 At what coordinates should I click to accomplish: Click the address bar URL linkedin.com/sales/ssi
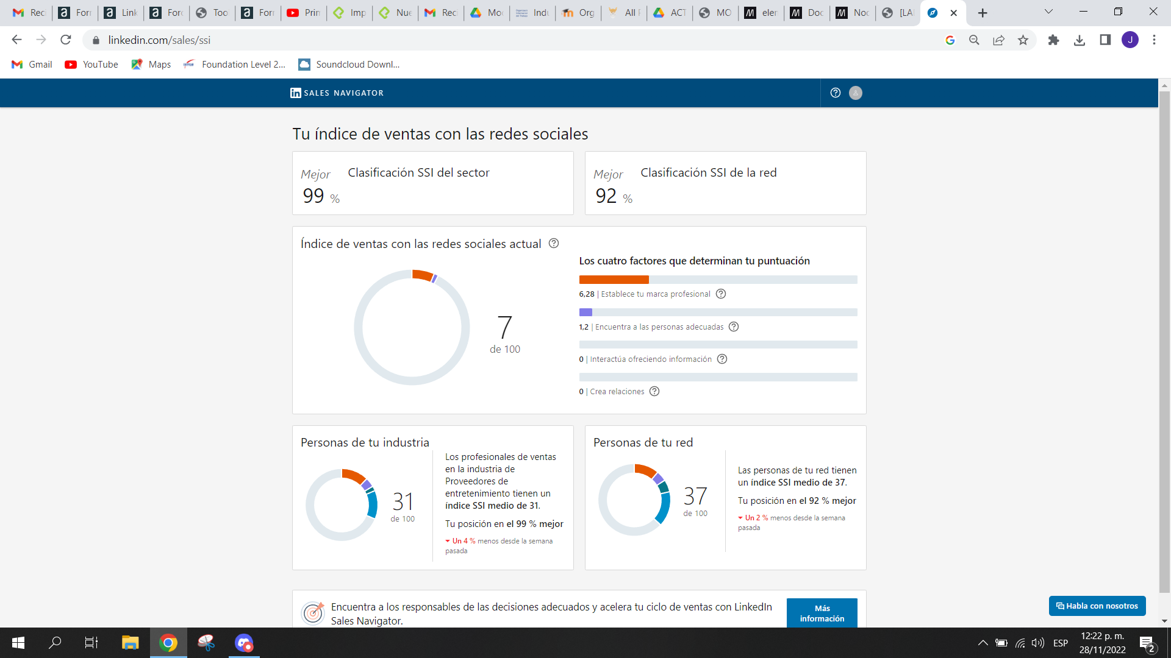coord(159,40)
